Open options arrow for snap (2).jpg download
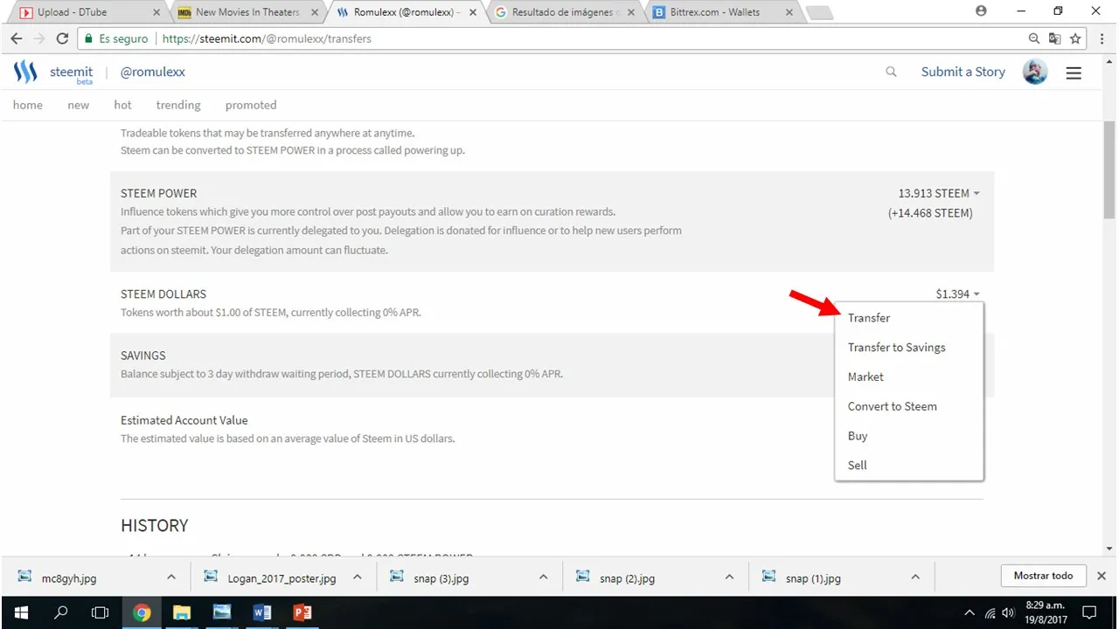The image size is (1119, 629). pyautogui.click(x=729, y=577)
